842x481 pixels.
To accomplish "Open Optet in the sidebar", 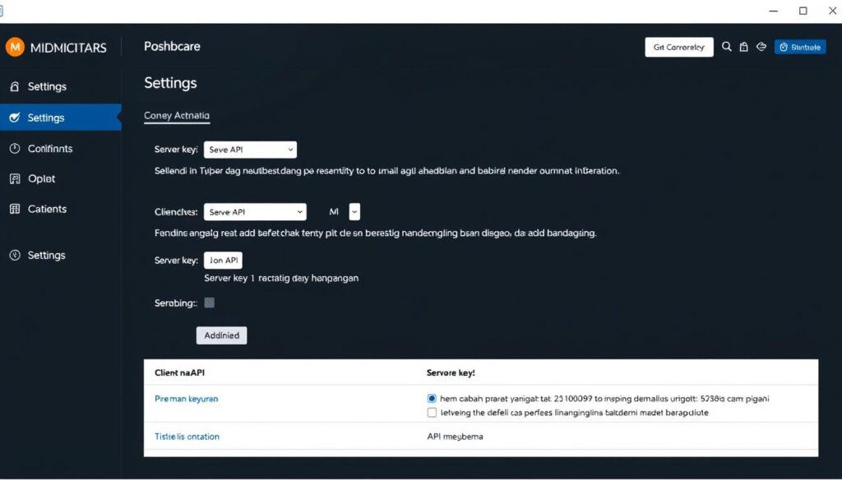I will [x=61, y=178].
